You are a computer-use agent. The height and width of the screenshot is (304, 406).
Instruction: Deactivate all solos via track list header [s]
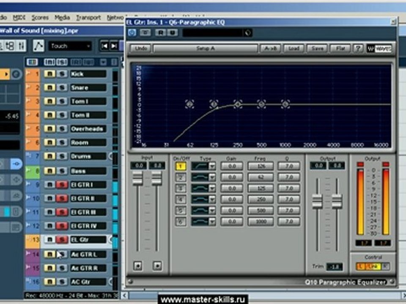(62, 62)
